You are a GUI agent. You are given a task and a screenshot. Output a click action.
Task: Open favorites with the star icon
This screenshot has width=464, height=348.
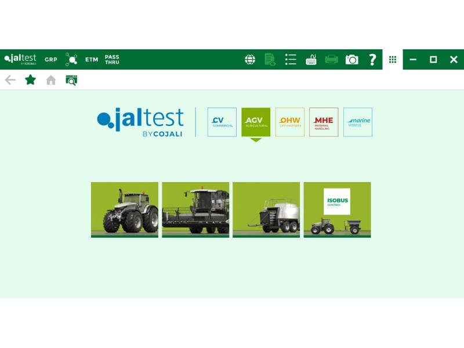[28, 79]
